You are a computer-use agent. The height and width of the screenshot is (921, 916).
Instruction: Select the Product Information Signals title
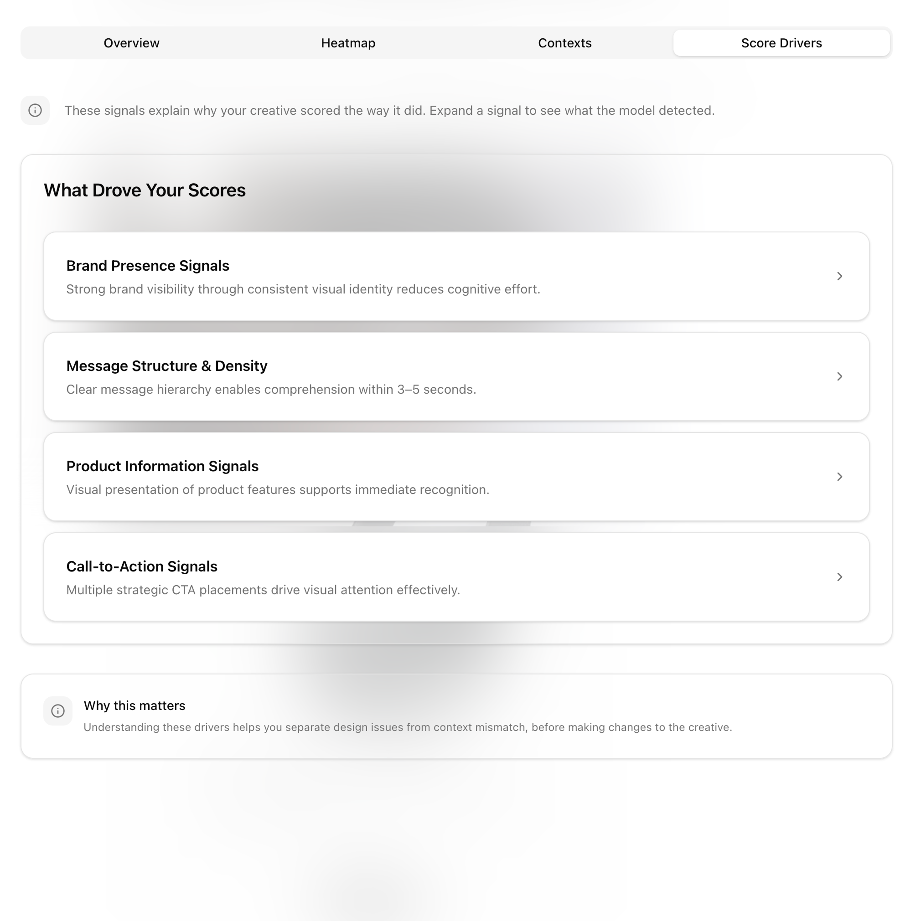coord(162,466)
